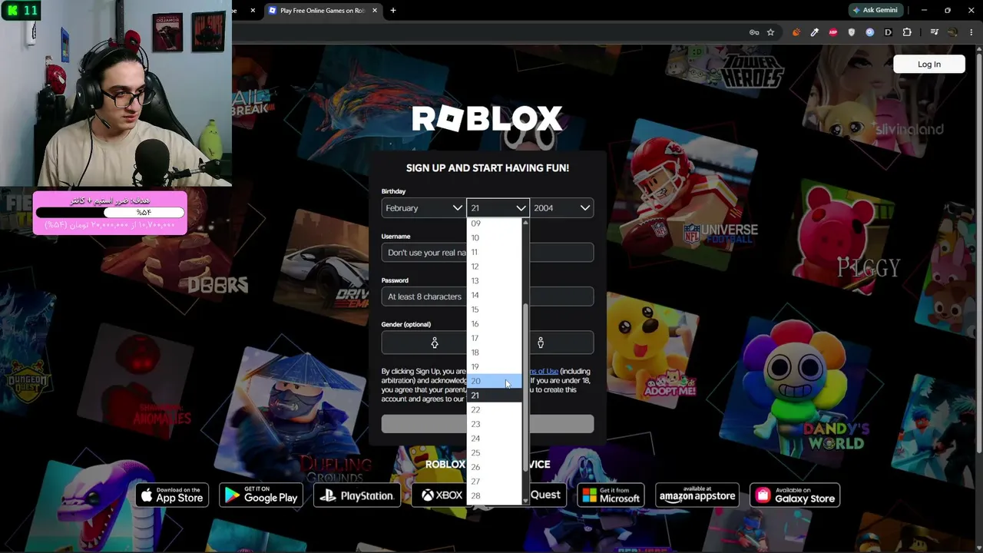Open the Galaxy Store badge
This screenshot has width=983, height=553.
click(795, 495)
